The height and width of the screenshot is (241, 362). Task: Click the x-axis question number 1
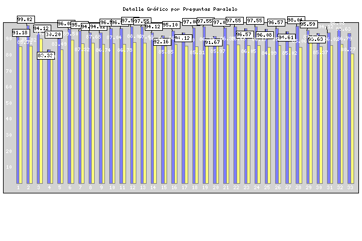pyautogui.click(x=18, y=187)
